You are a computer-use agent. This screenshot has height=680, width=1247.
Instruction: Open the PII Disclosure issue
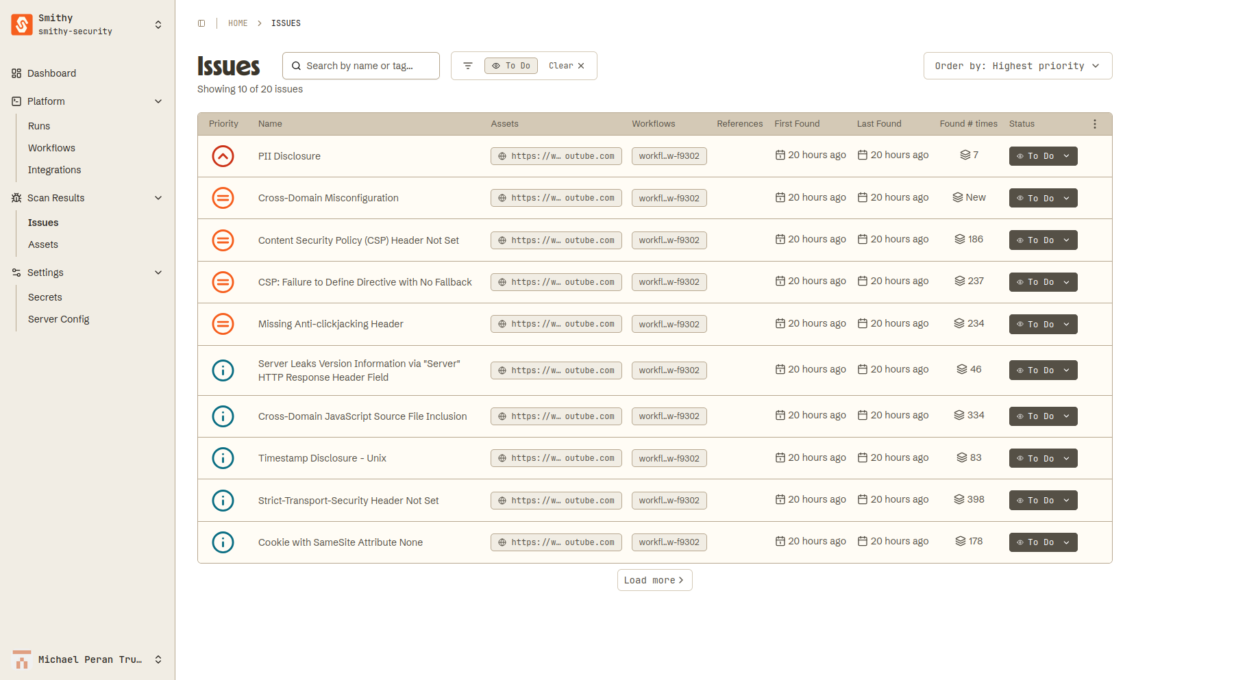289,156
